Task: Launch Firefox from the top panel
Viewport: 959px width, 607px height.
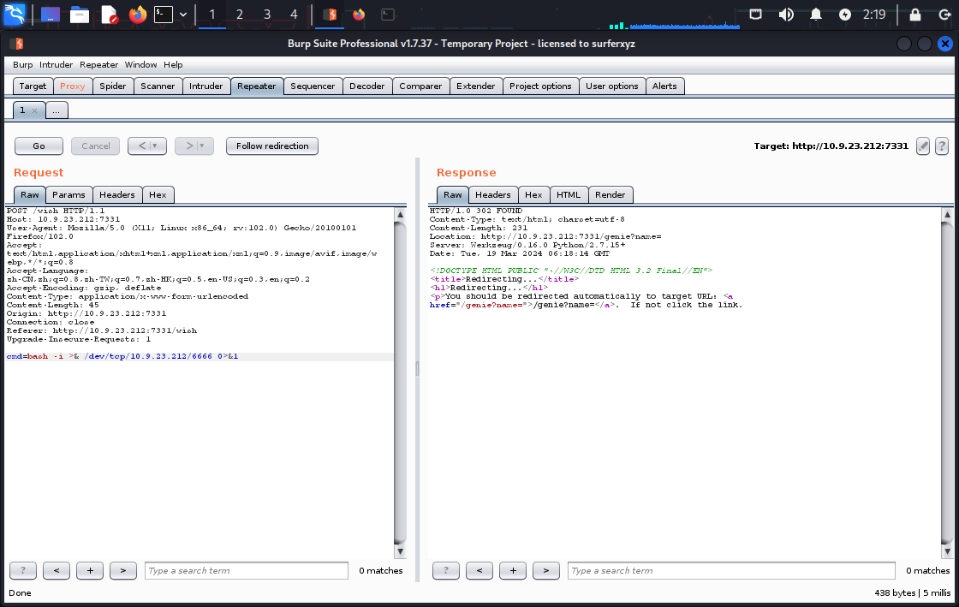Action: click(137, 14)
